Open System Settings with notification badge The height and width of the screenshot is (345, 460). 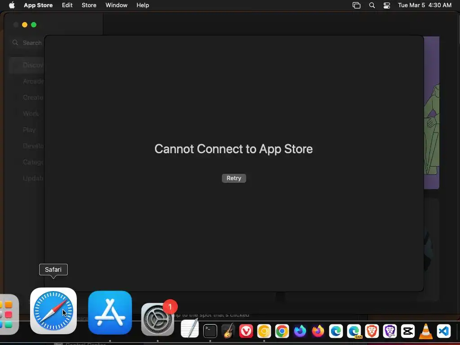158,319
